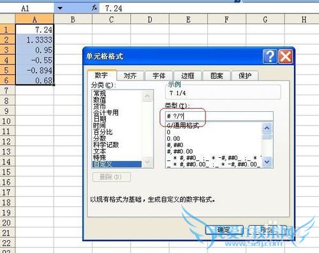319x253 pixels.
Task: Choose format 0 in type list
Action: pos(214,132)
